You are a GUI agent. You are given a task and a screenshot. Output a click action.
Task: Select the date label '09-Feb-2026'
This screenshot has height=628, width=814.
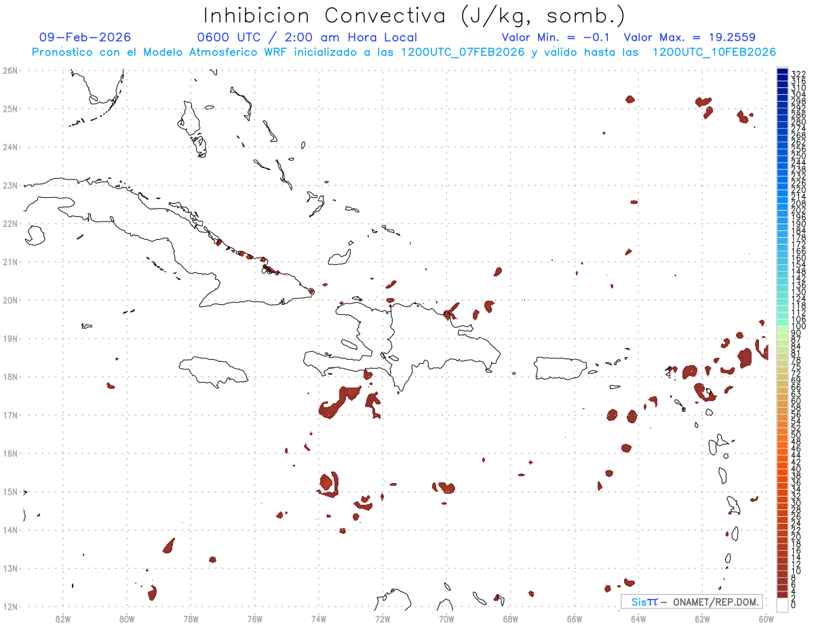[x=85, y=37]
